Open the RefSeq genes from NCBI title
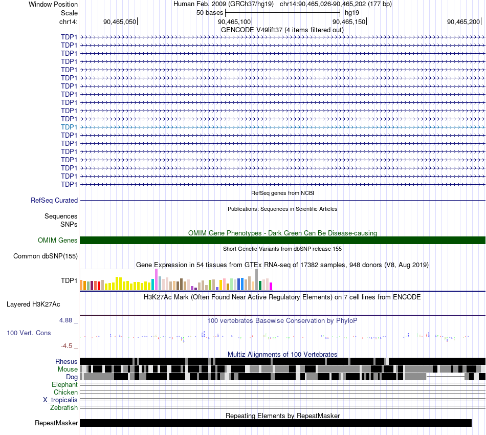The width and height of the screenshot is (486, 435). [282, 193]
